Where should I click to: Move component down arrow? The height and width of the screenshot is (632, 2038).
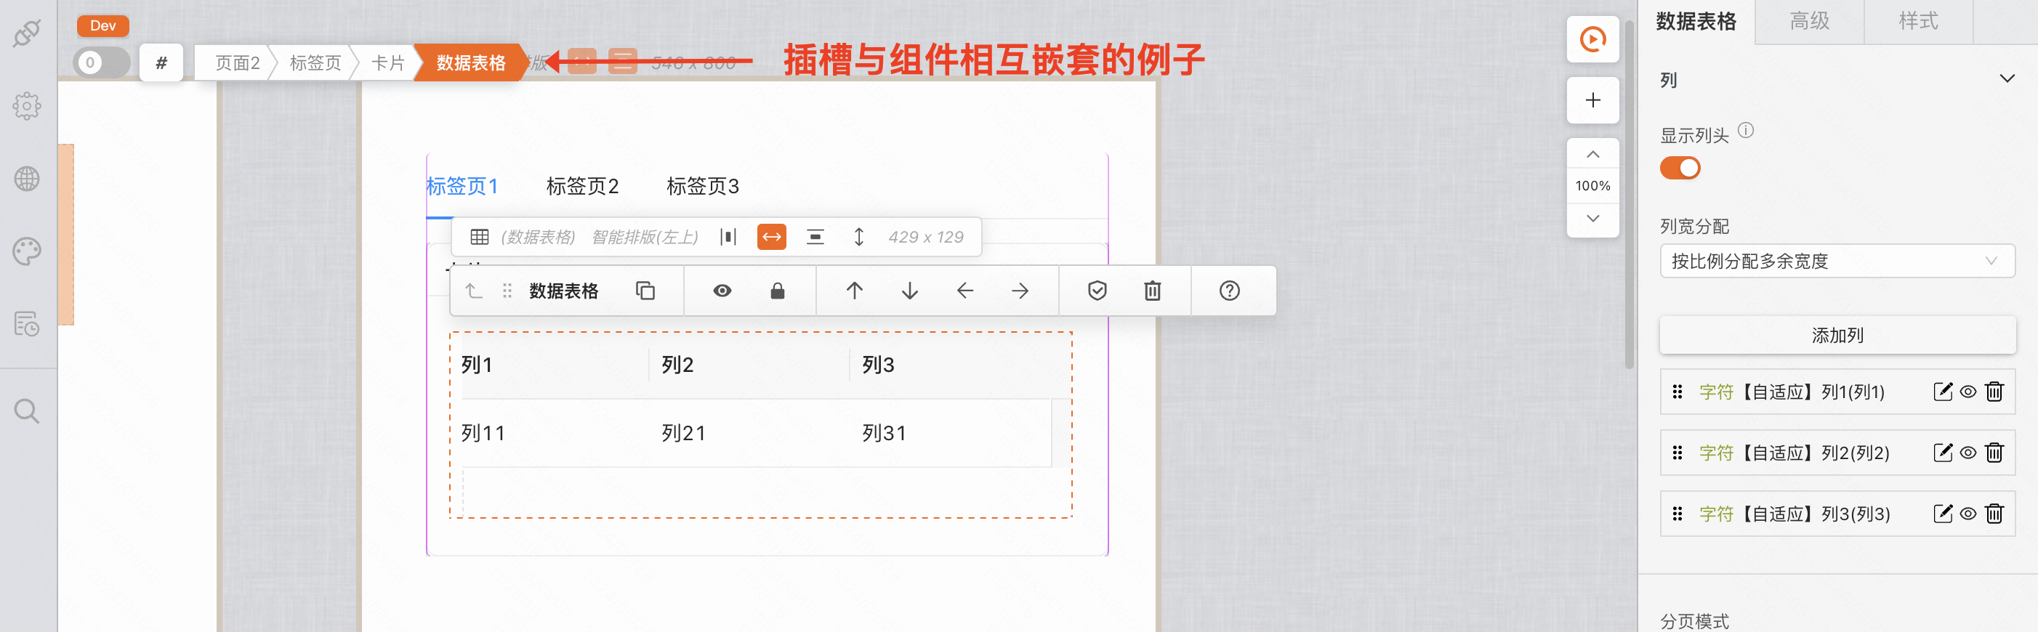point(910,291)
